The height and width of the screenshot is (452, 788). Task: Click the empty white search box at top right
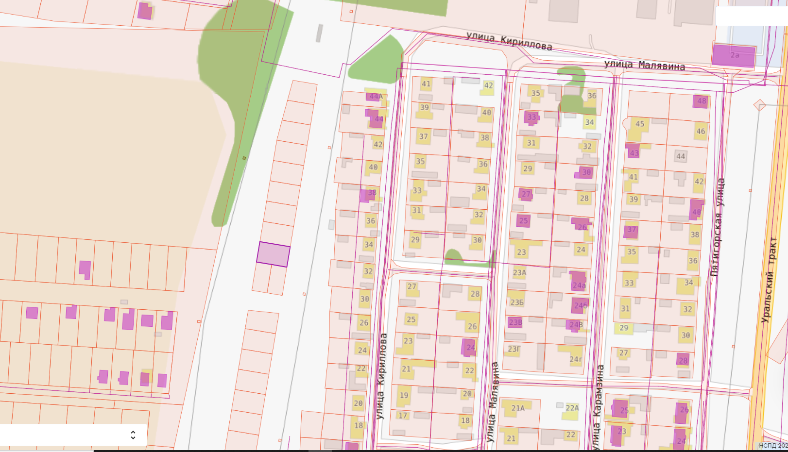pyautogui.click(x=752, y=16)
